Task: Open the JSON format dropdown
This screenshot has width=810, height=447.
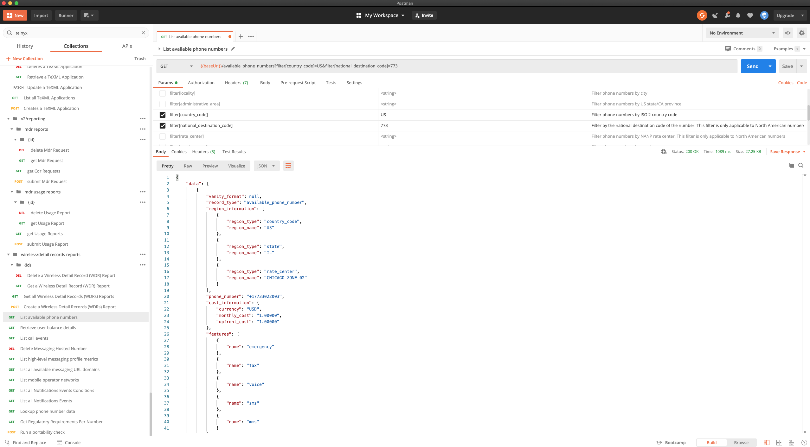Action: [267, 166]
